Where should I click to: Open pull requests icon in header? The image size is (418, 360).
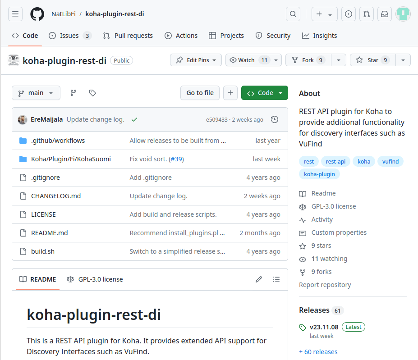coord(367,14)
